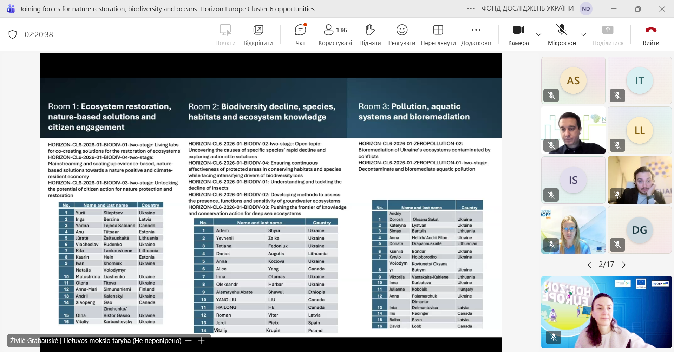This screenshot has width=674, height=352.
Task: Leave the meeting with Вийти
Action: (651, 34)
